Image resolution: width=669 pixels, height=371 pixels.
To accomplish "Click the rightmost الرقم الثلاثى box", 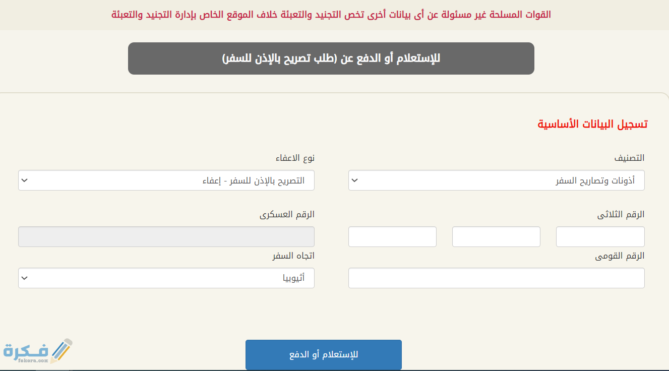I will click(600, 237).
